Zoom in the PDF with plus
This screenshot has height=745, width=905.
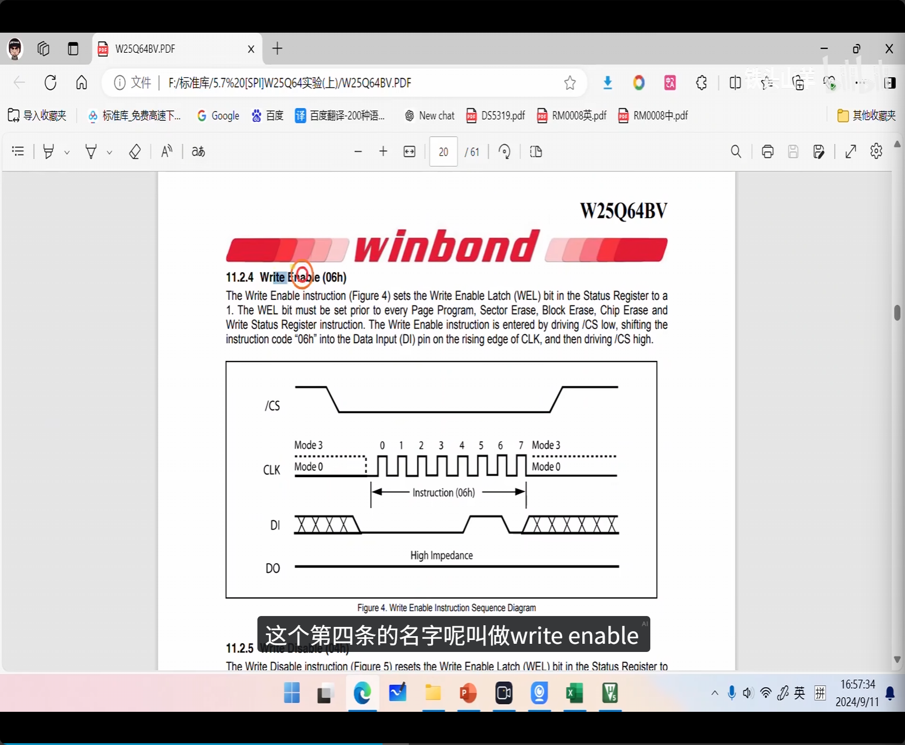383,151
